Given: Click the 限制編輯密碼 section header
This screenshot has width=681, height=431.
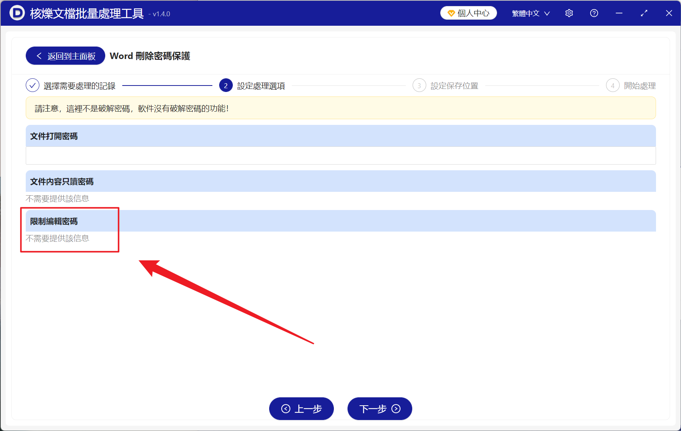Looking at the screenshot, I should click(341, 221).
